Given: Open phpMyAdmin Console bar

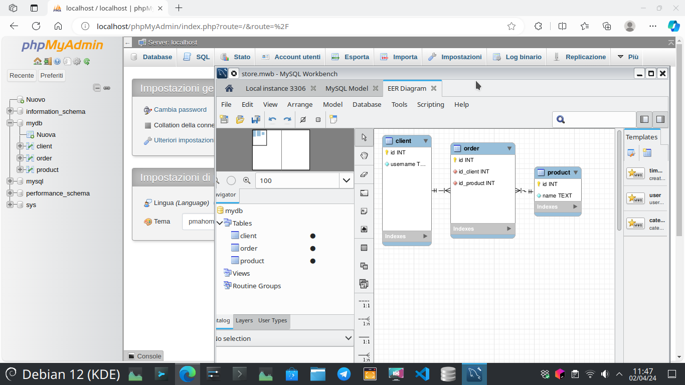Looking at the screenshot, I should click(144, 356).
